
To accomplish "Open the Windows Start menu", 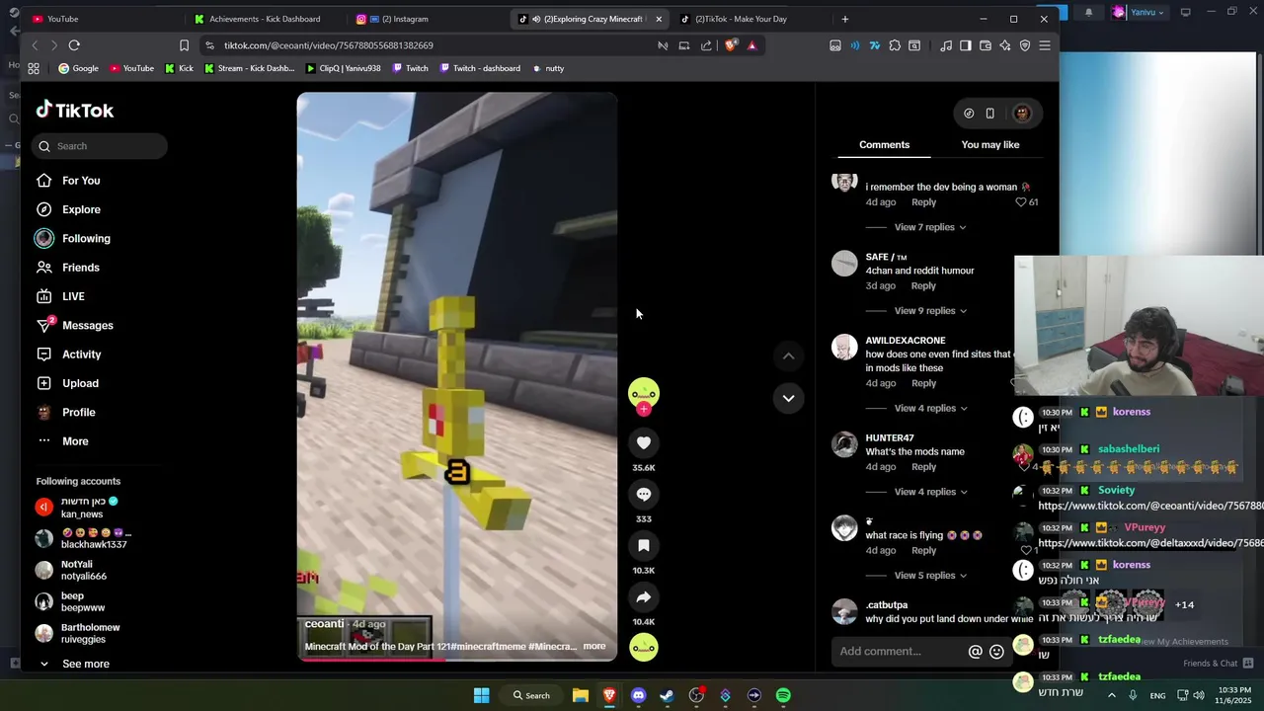I will (481, 695).
